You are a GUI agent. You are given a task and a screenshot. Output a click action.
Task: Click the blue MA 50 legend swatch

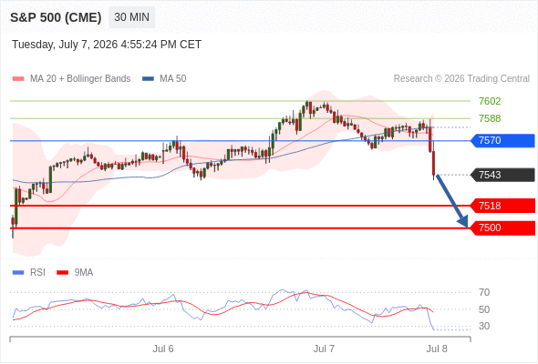pos(148,79)
